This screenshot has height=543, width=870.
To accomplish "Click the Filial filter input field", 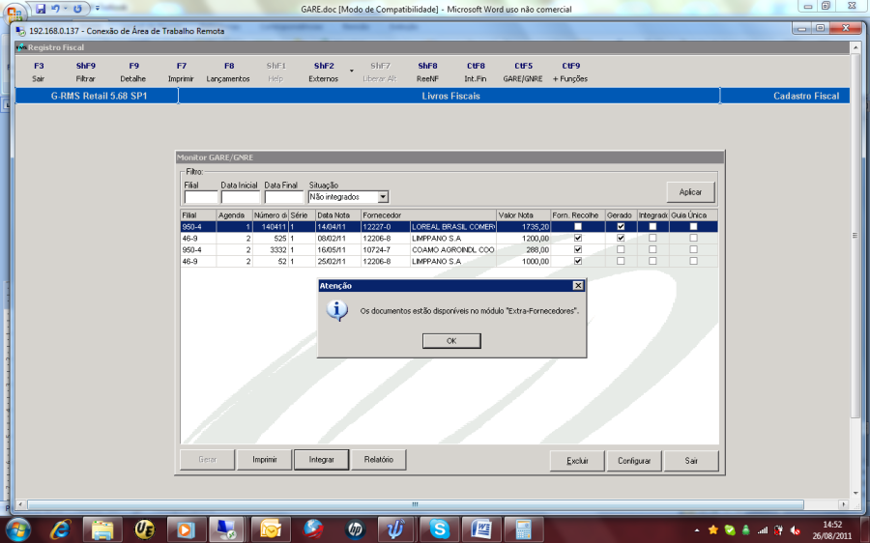I will click(201, 197).
